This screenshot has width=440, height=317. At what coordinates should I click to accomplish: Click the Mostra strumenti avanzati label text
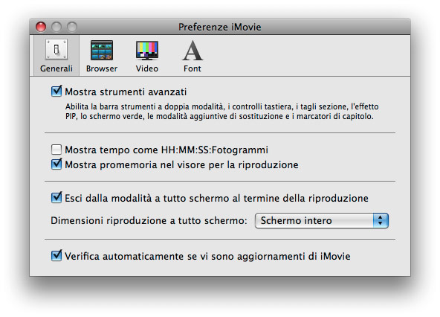coord(126,92)
